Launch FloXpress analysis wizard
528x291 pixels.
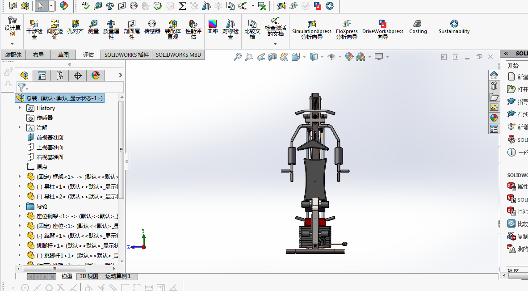[347, 30]
